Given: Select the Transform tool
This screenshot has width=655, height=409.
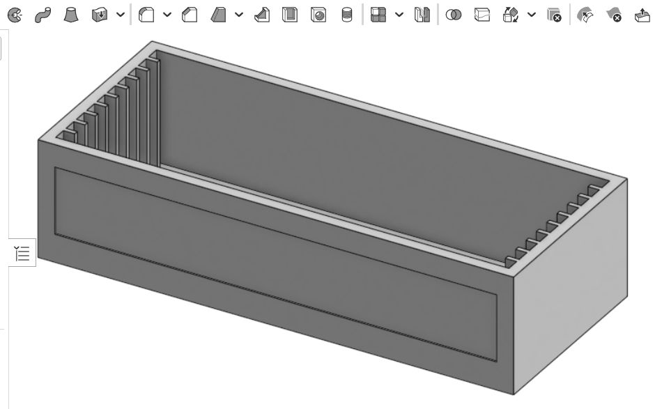Looking at the screenshot, I should [511, 15].
